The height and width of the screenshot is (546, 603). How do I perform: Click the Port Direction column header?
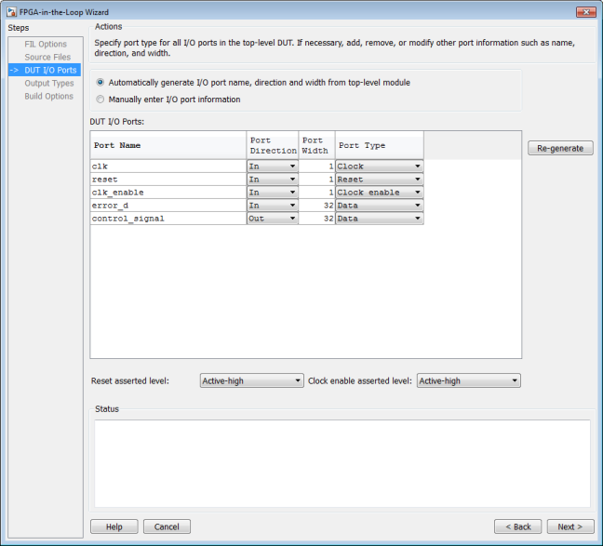273,145
